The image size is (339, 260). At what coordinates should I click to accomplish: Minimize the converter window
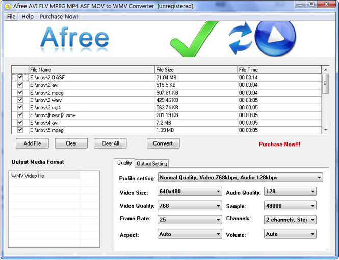[x=301, y=4]
